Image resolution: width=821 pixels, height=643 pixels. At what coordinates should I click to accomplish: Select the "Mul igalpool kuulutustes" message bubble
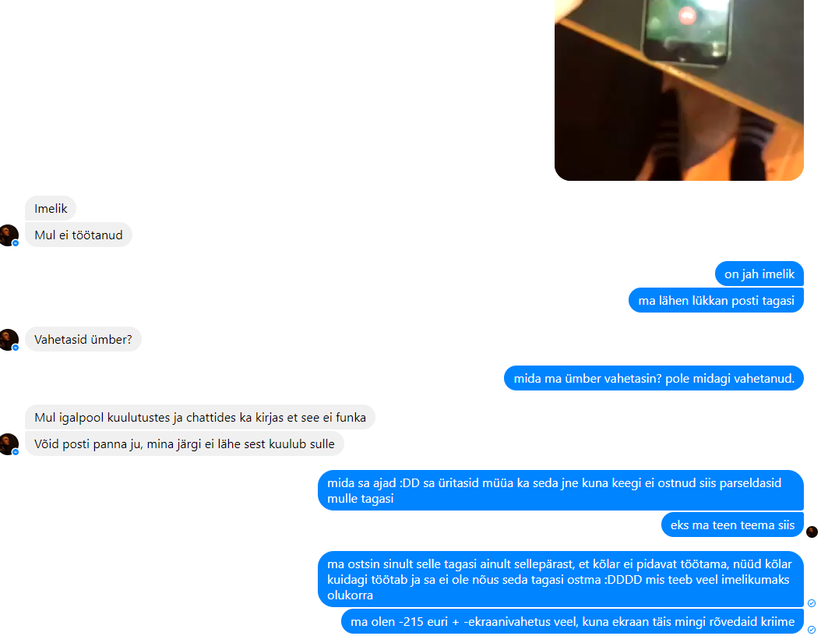click(x=200, y=417)
